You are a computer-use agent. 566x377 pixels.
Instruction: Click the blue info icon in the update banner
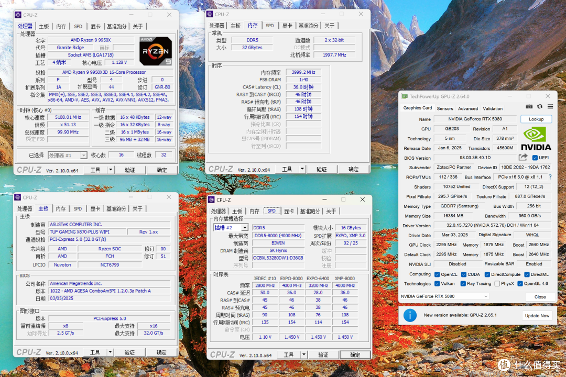click(x=410, y=315)
